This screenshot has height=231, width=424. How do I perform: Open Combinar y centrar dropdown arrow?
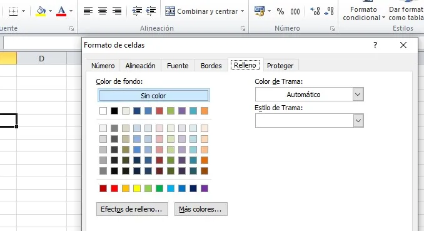(242, 11)
